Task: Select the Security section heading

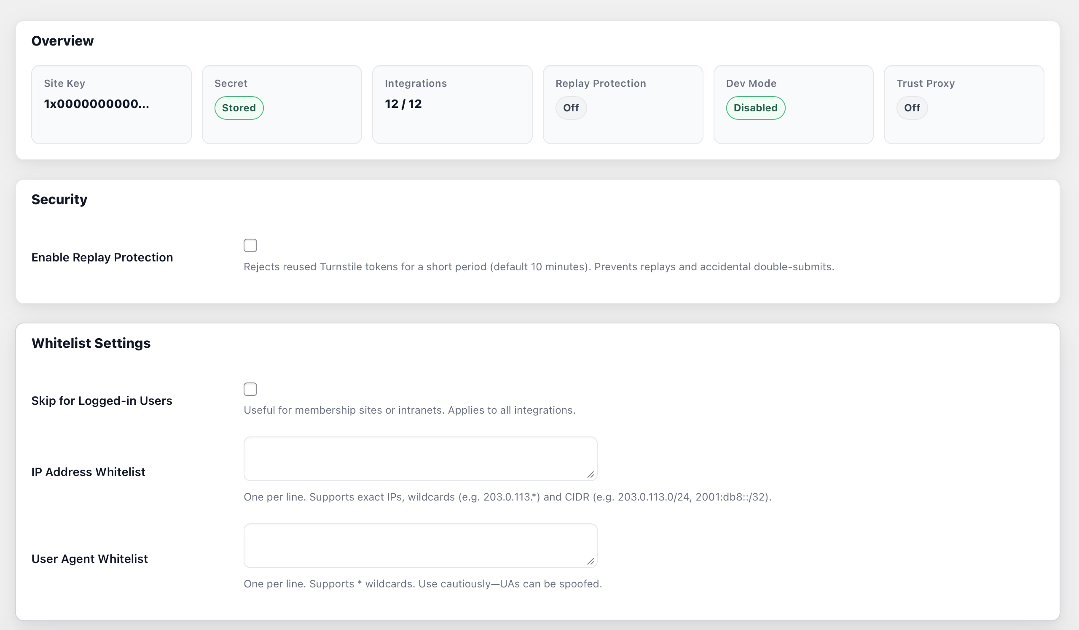Action: (x=59, y=199)
